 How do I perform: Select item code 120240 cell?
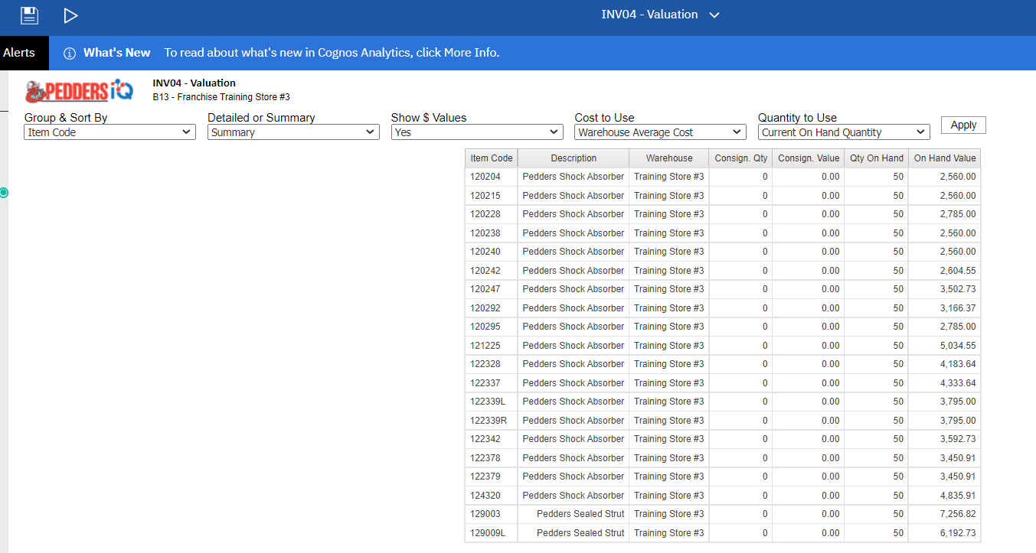tap(492, 252)
